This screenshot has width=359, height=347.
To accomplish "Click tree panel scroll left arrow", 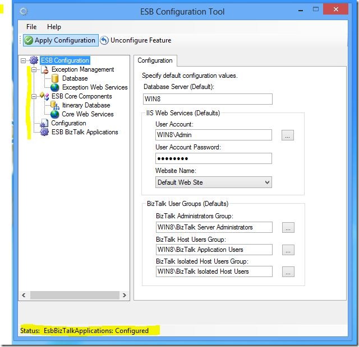I will (24, 295).
